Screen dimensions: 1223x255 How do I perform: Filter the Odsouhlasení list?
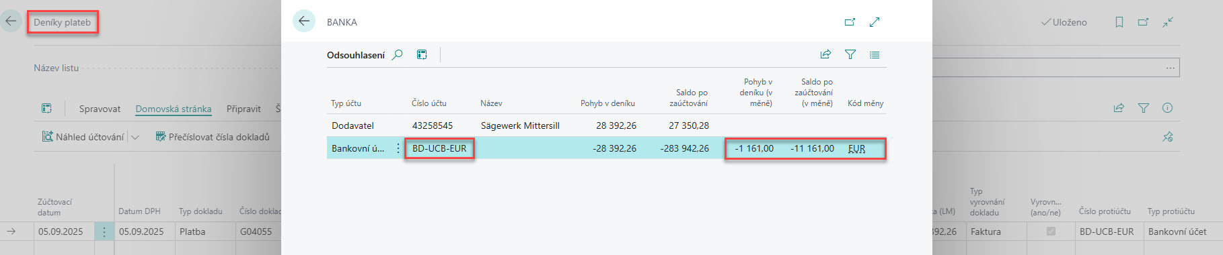click(850, 55)
